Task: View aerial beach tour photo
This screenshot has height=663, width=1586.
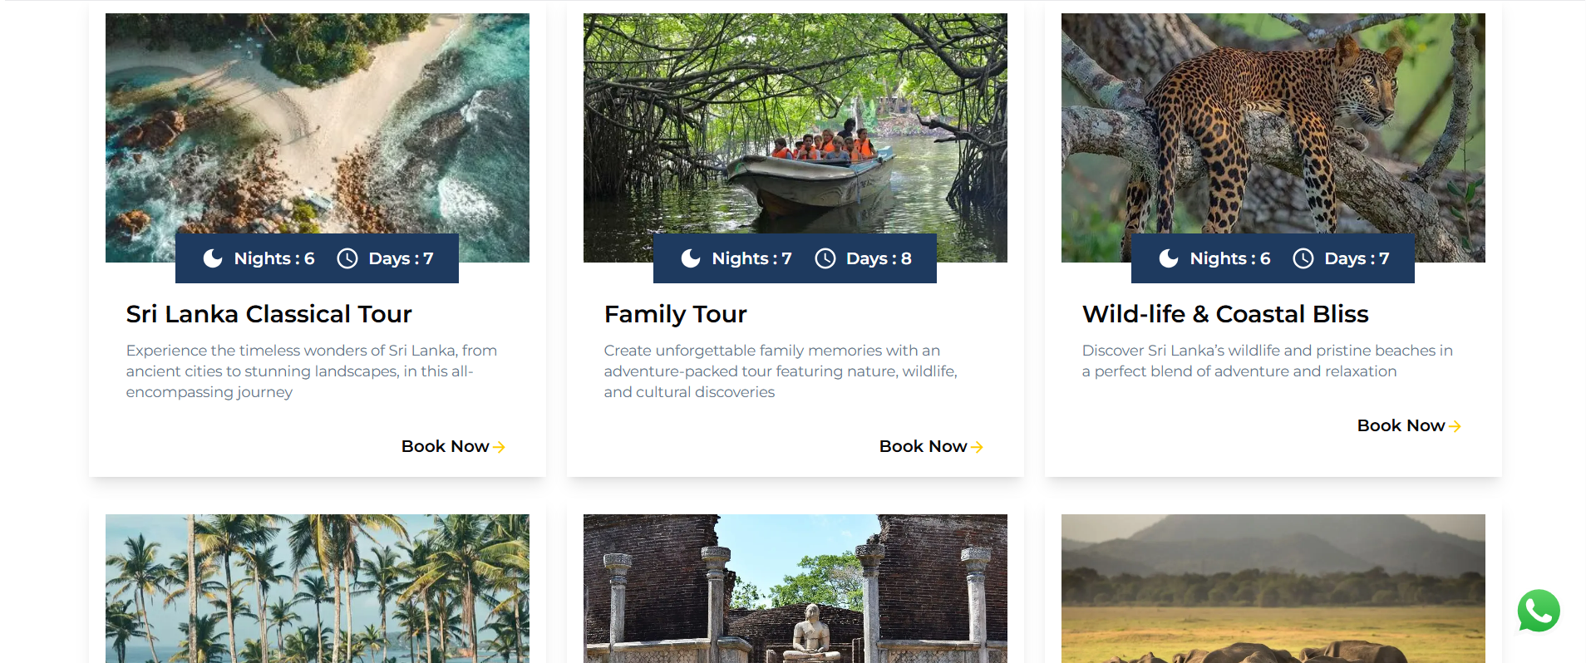Action: (317, 125)
